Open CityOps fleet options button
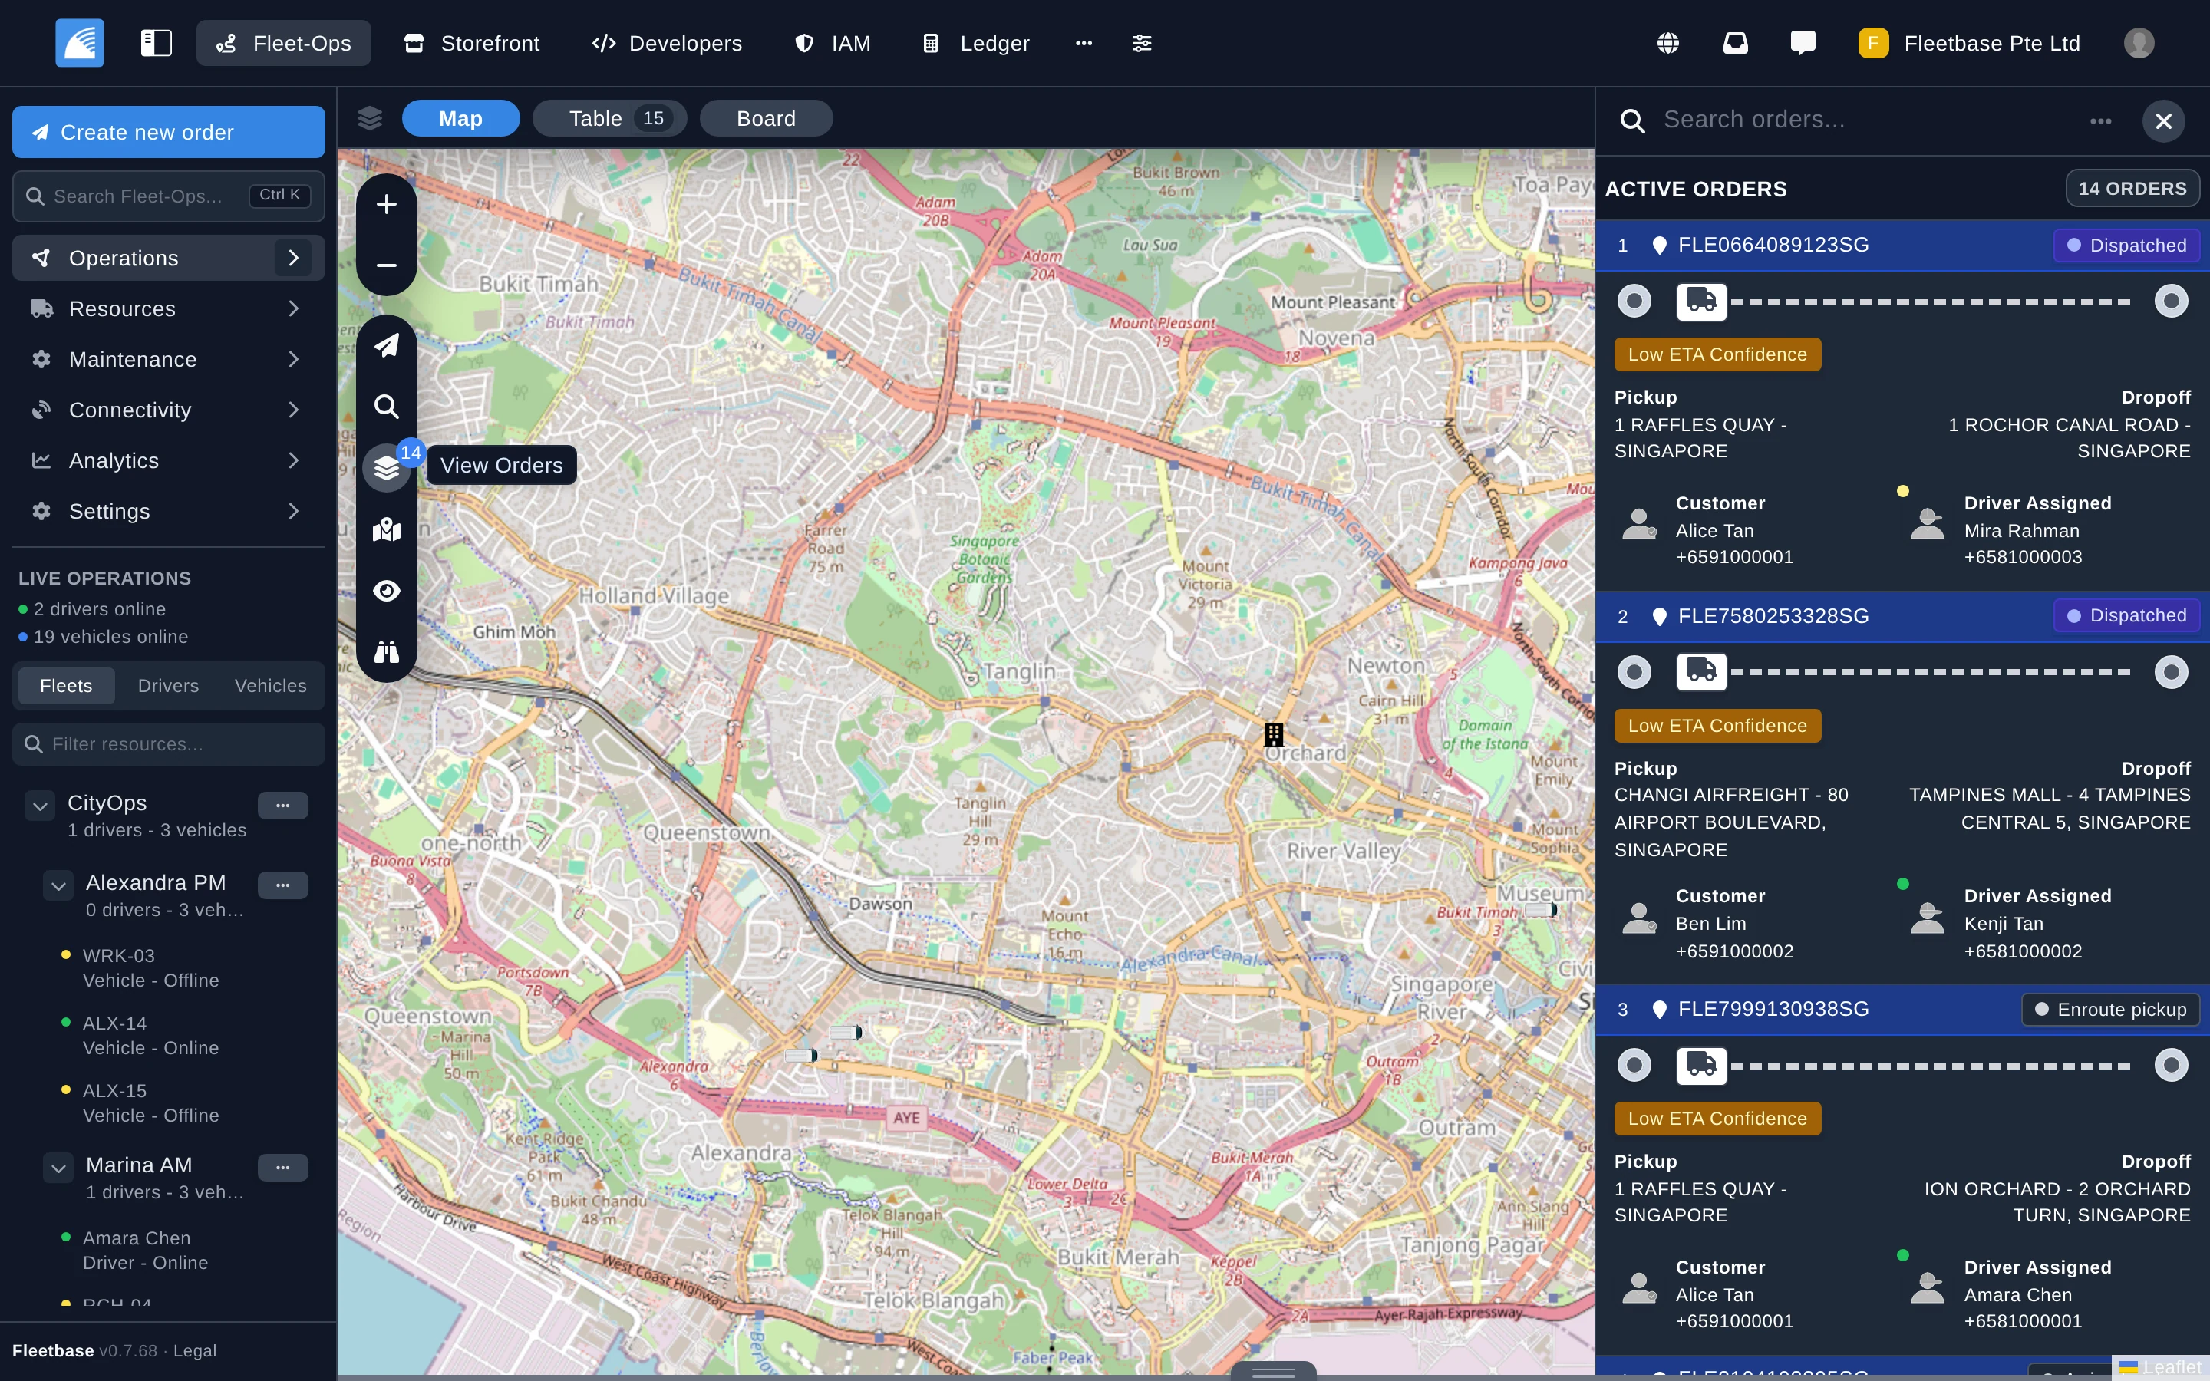 point(283,806)
